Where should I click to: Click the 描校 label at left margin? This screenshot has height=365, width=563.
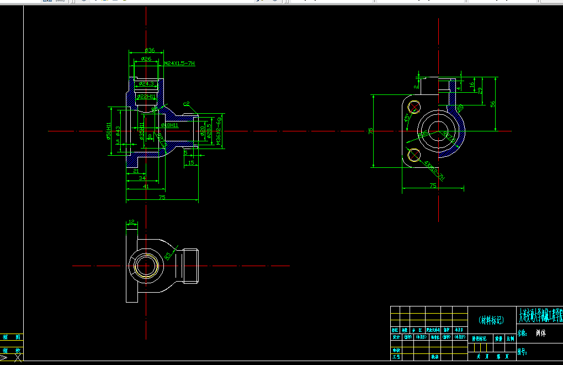tap(12, 350)
